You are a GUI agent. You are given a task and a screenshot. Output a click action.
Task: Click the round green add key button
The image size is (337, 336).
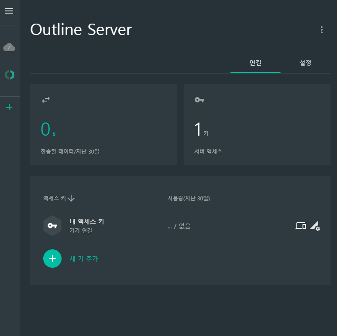pyautogui.click(x=52, y=259)
